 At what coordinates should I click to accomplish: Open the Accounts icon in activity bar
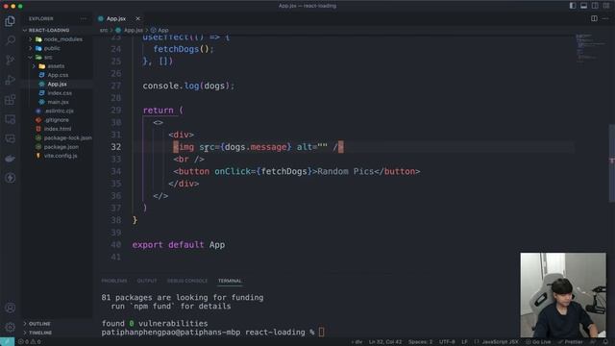point(11,308)
